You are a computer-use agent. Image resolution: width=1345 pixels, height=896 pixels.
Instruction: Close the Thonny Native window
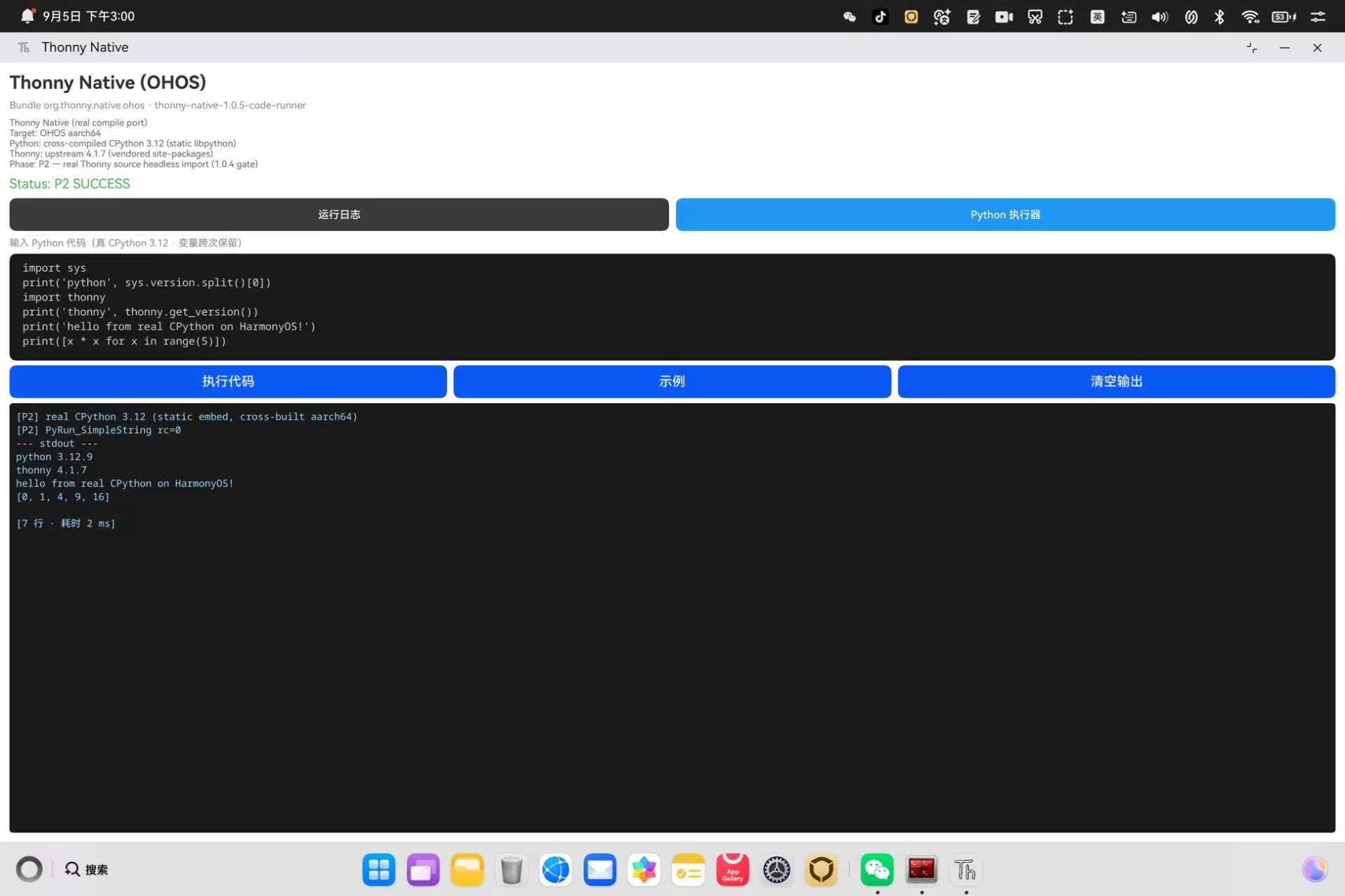click(x=1317, y=48)
